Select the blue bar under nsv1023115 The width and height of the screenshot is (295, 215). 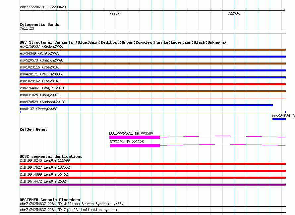pyautogui.click(x=152, y=70)
